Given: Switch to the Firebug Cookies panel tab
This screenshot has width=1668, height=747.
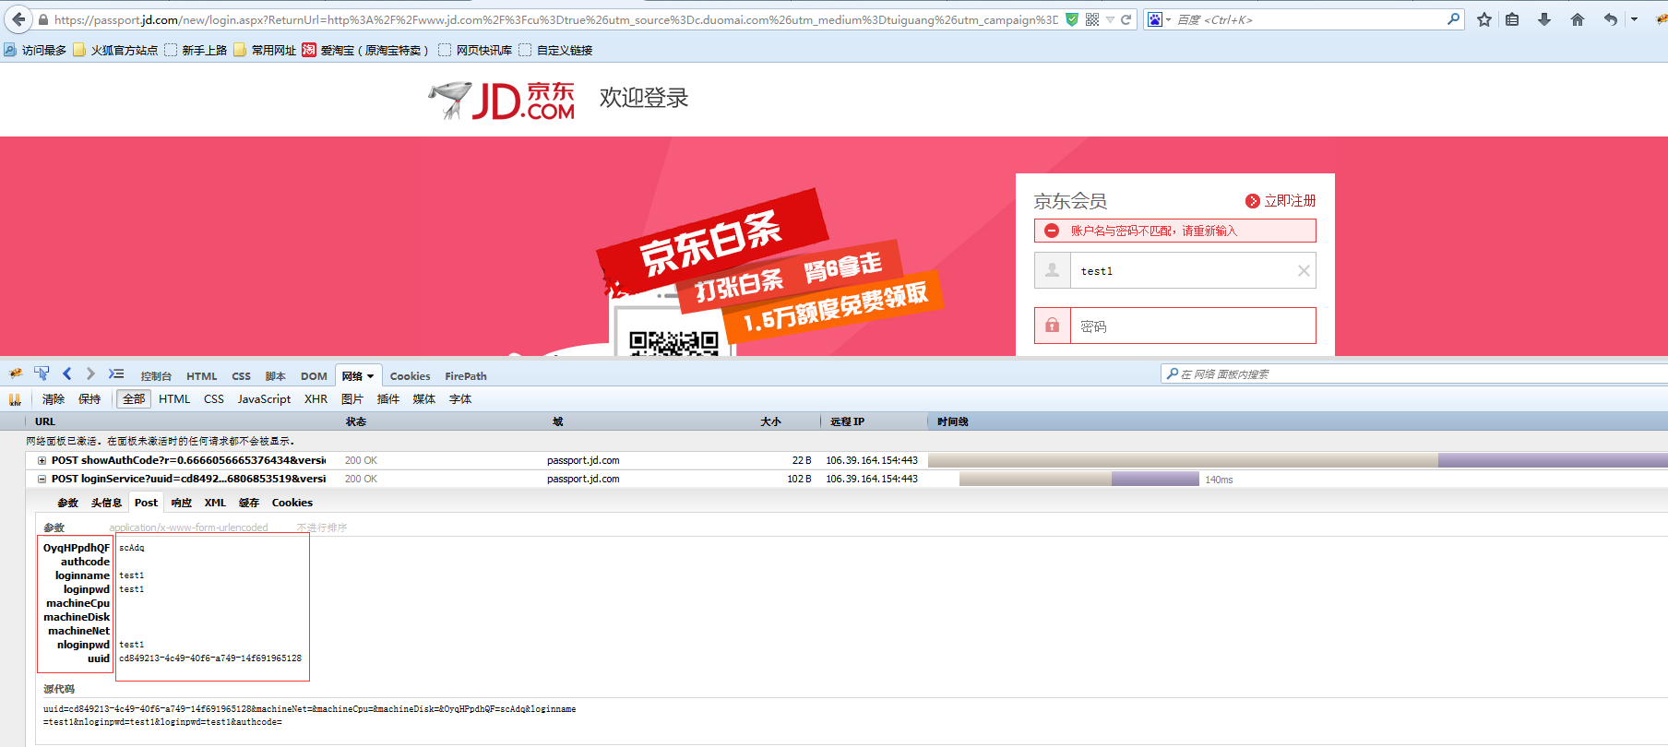Looking at the screenshot, I should [x=410, y=376].
